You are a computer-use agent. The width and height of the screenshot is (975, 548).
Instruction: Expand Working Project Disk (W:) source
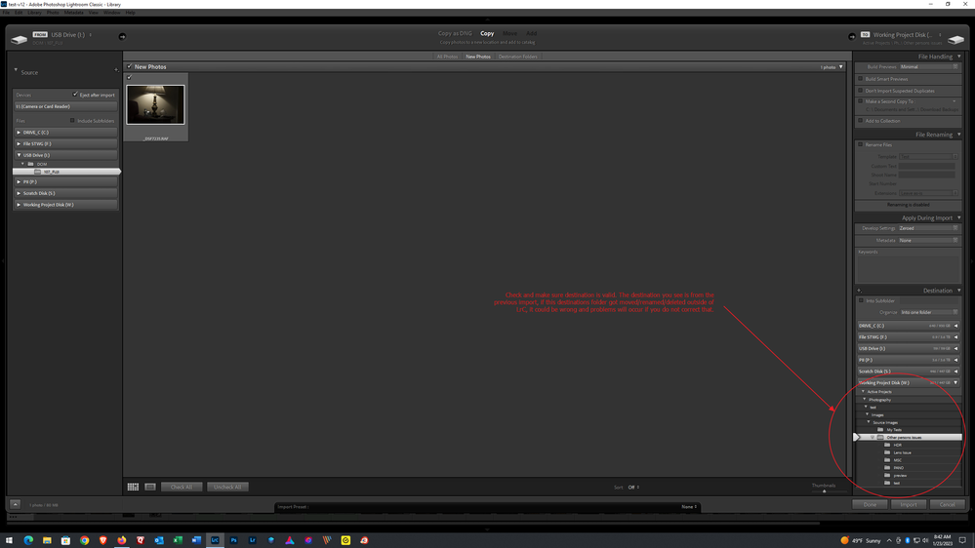[19, 205]
